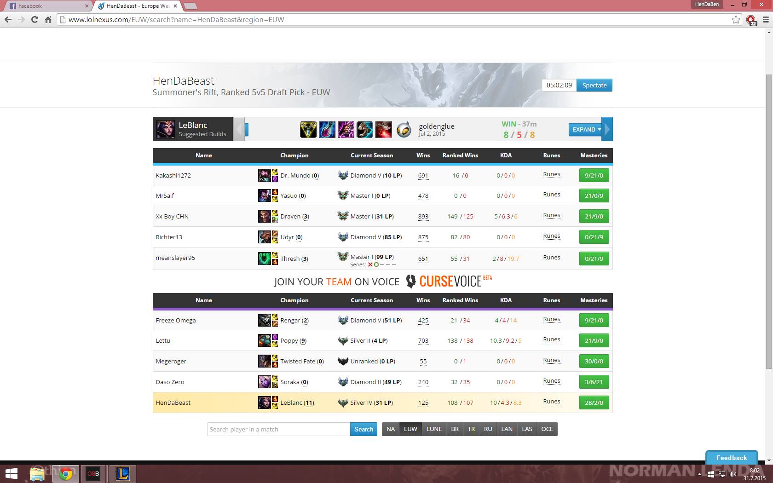Click the goldenglue team logo icon
773x483 pixels.
tap(404, 130)
